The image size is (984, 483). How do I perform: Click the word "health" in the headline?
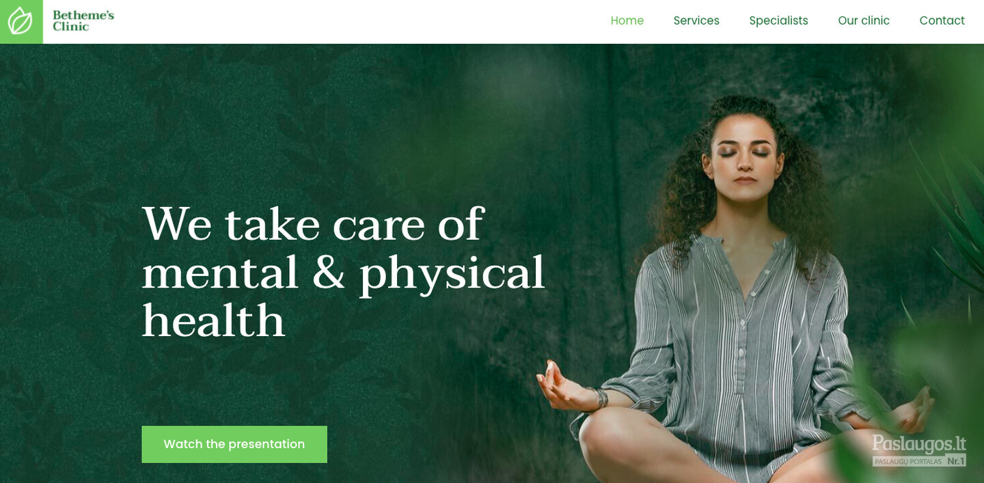coord(213,320)
